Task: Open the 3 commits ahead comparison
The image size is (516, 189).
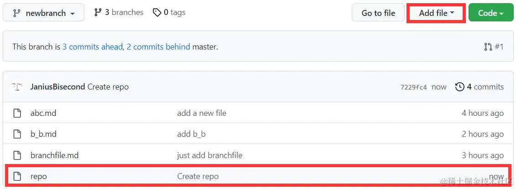Action: [x=93, y=47]
